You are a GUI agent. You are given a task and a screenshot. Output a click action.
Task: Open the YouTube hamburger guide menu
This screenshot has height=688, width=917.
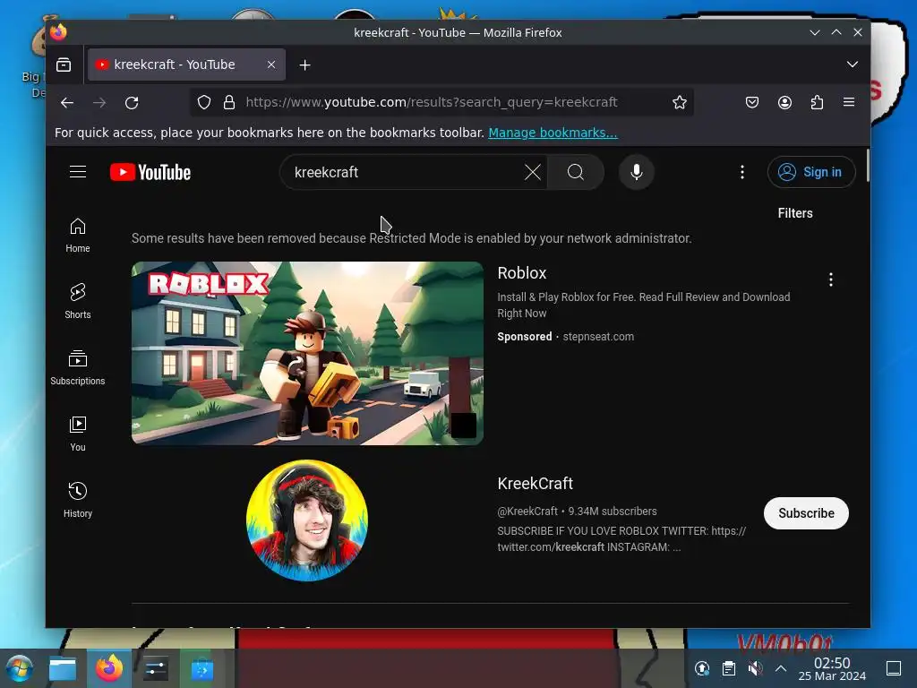(78, 171)
